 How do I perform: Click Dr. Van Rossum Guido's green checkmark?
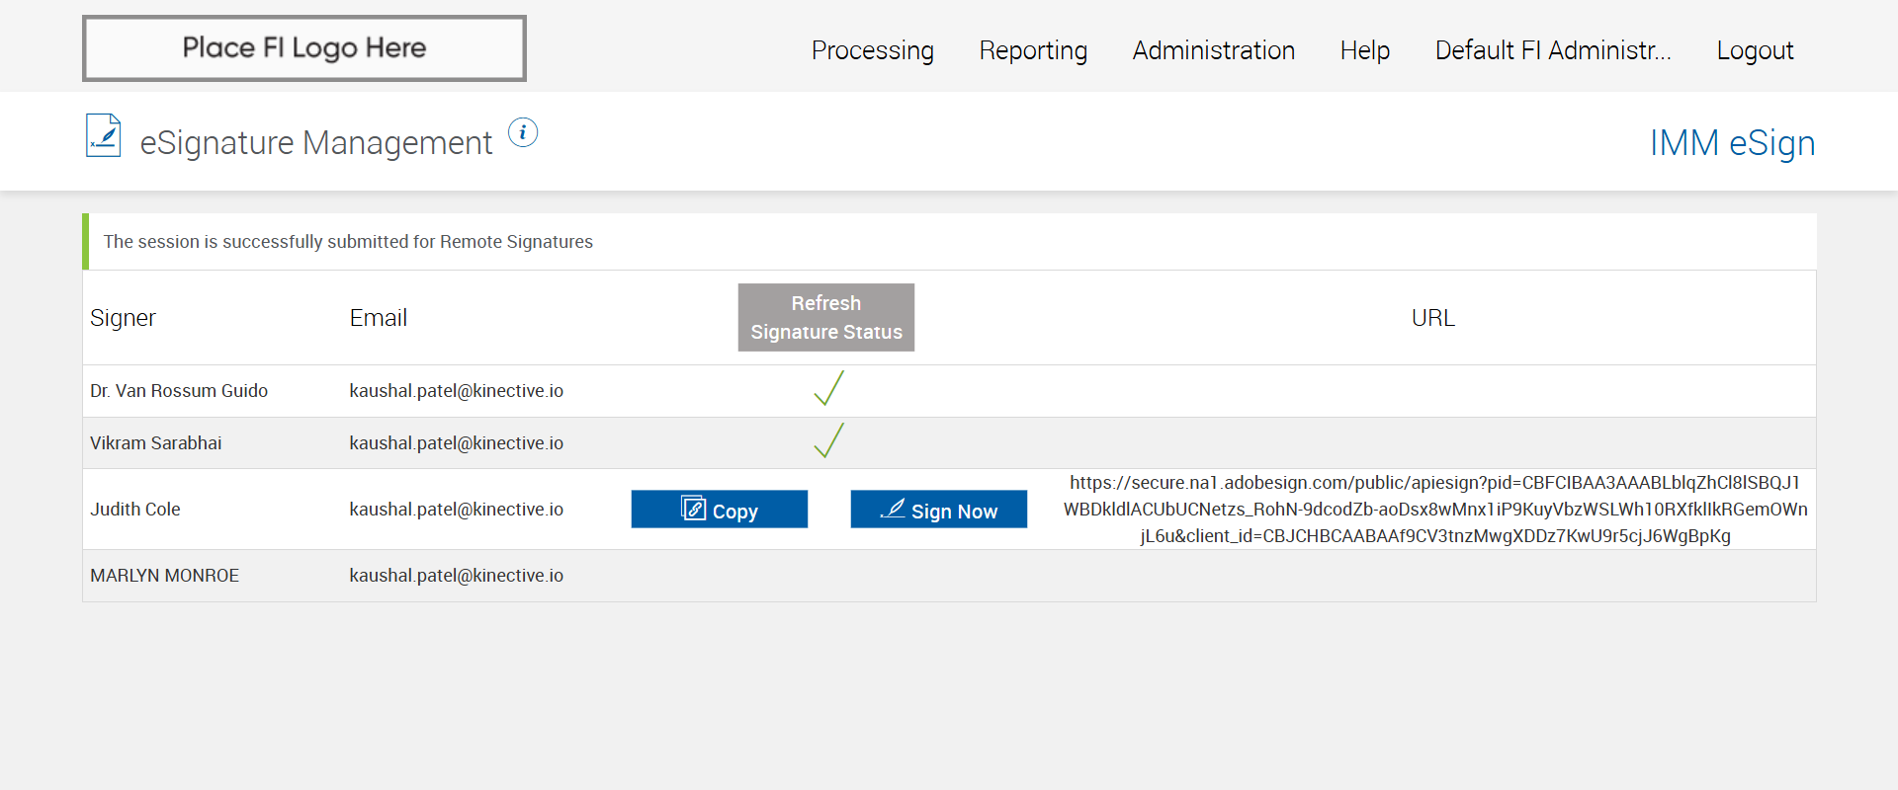click(x=828, y=389)
